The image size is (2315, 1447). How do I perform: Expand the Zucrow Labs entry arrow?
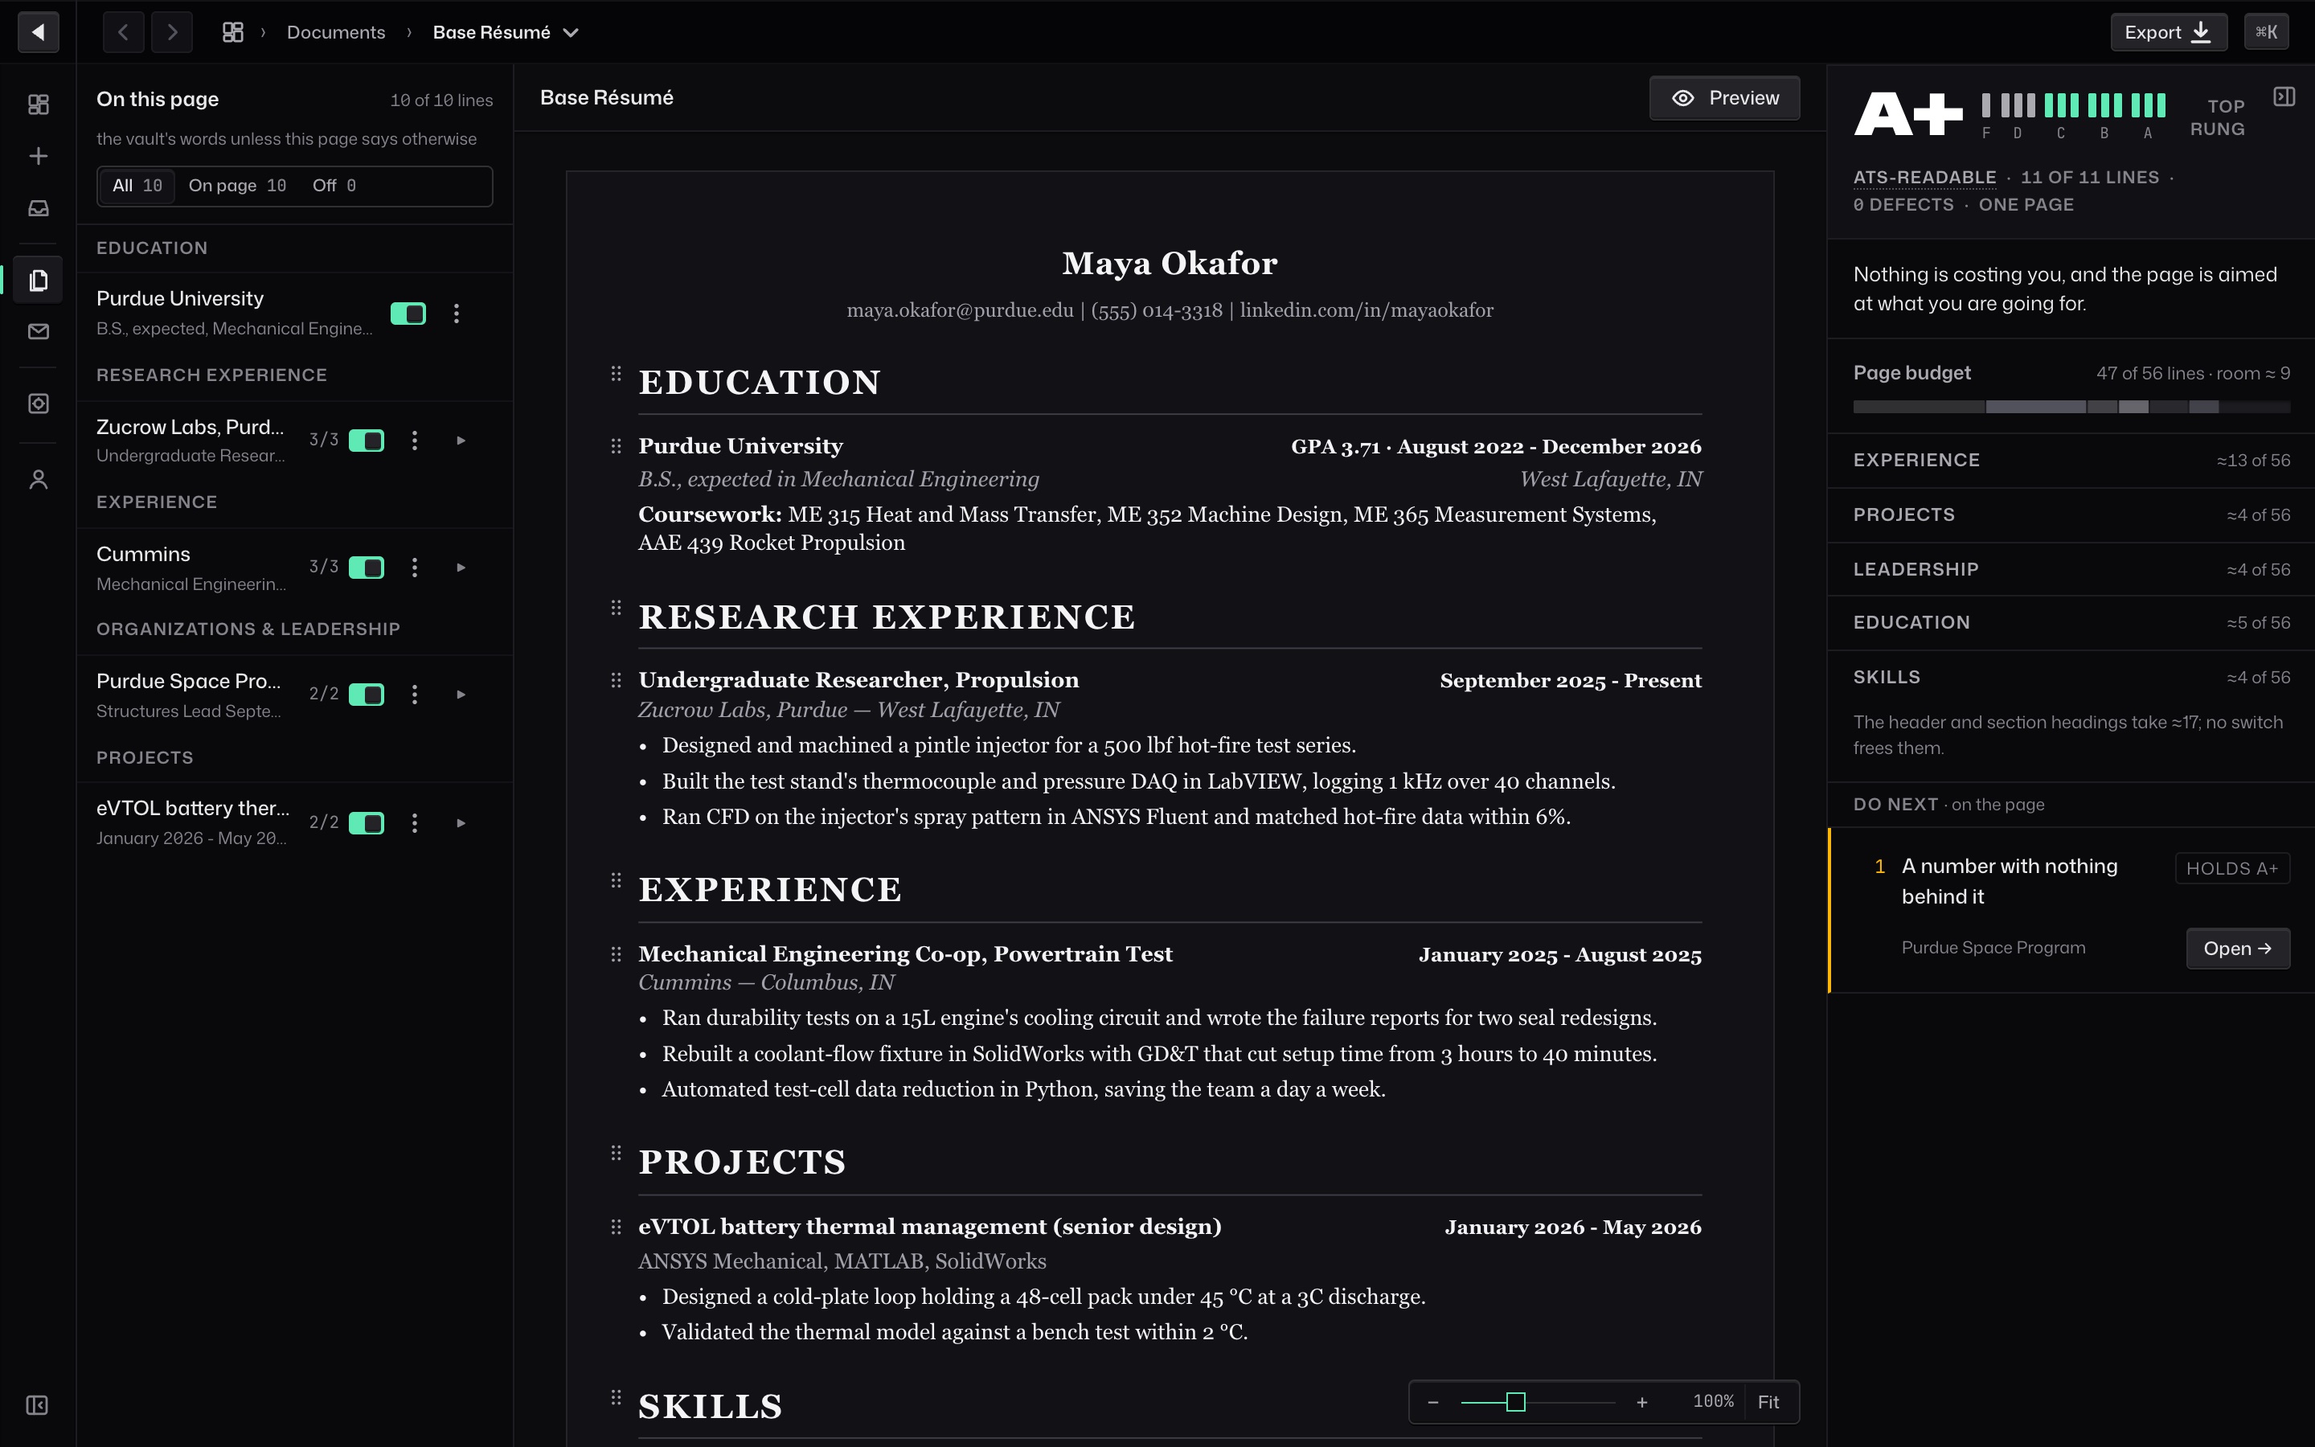coord(461,441)
